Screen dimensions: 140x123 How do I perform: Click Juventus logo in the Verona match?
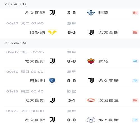[x=91, y=32]
